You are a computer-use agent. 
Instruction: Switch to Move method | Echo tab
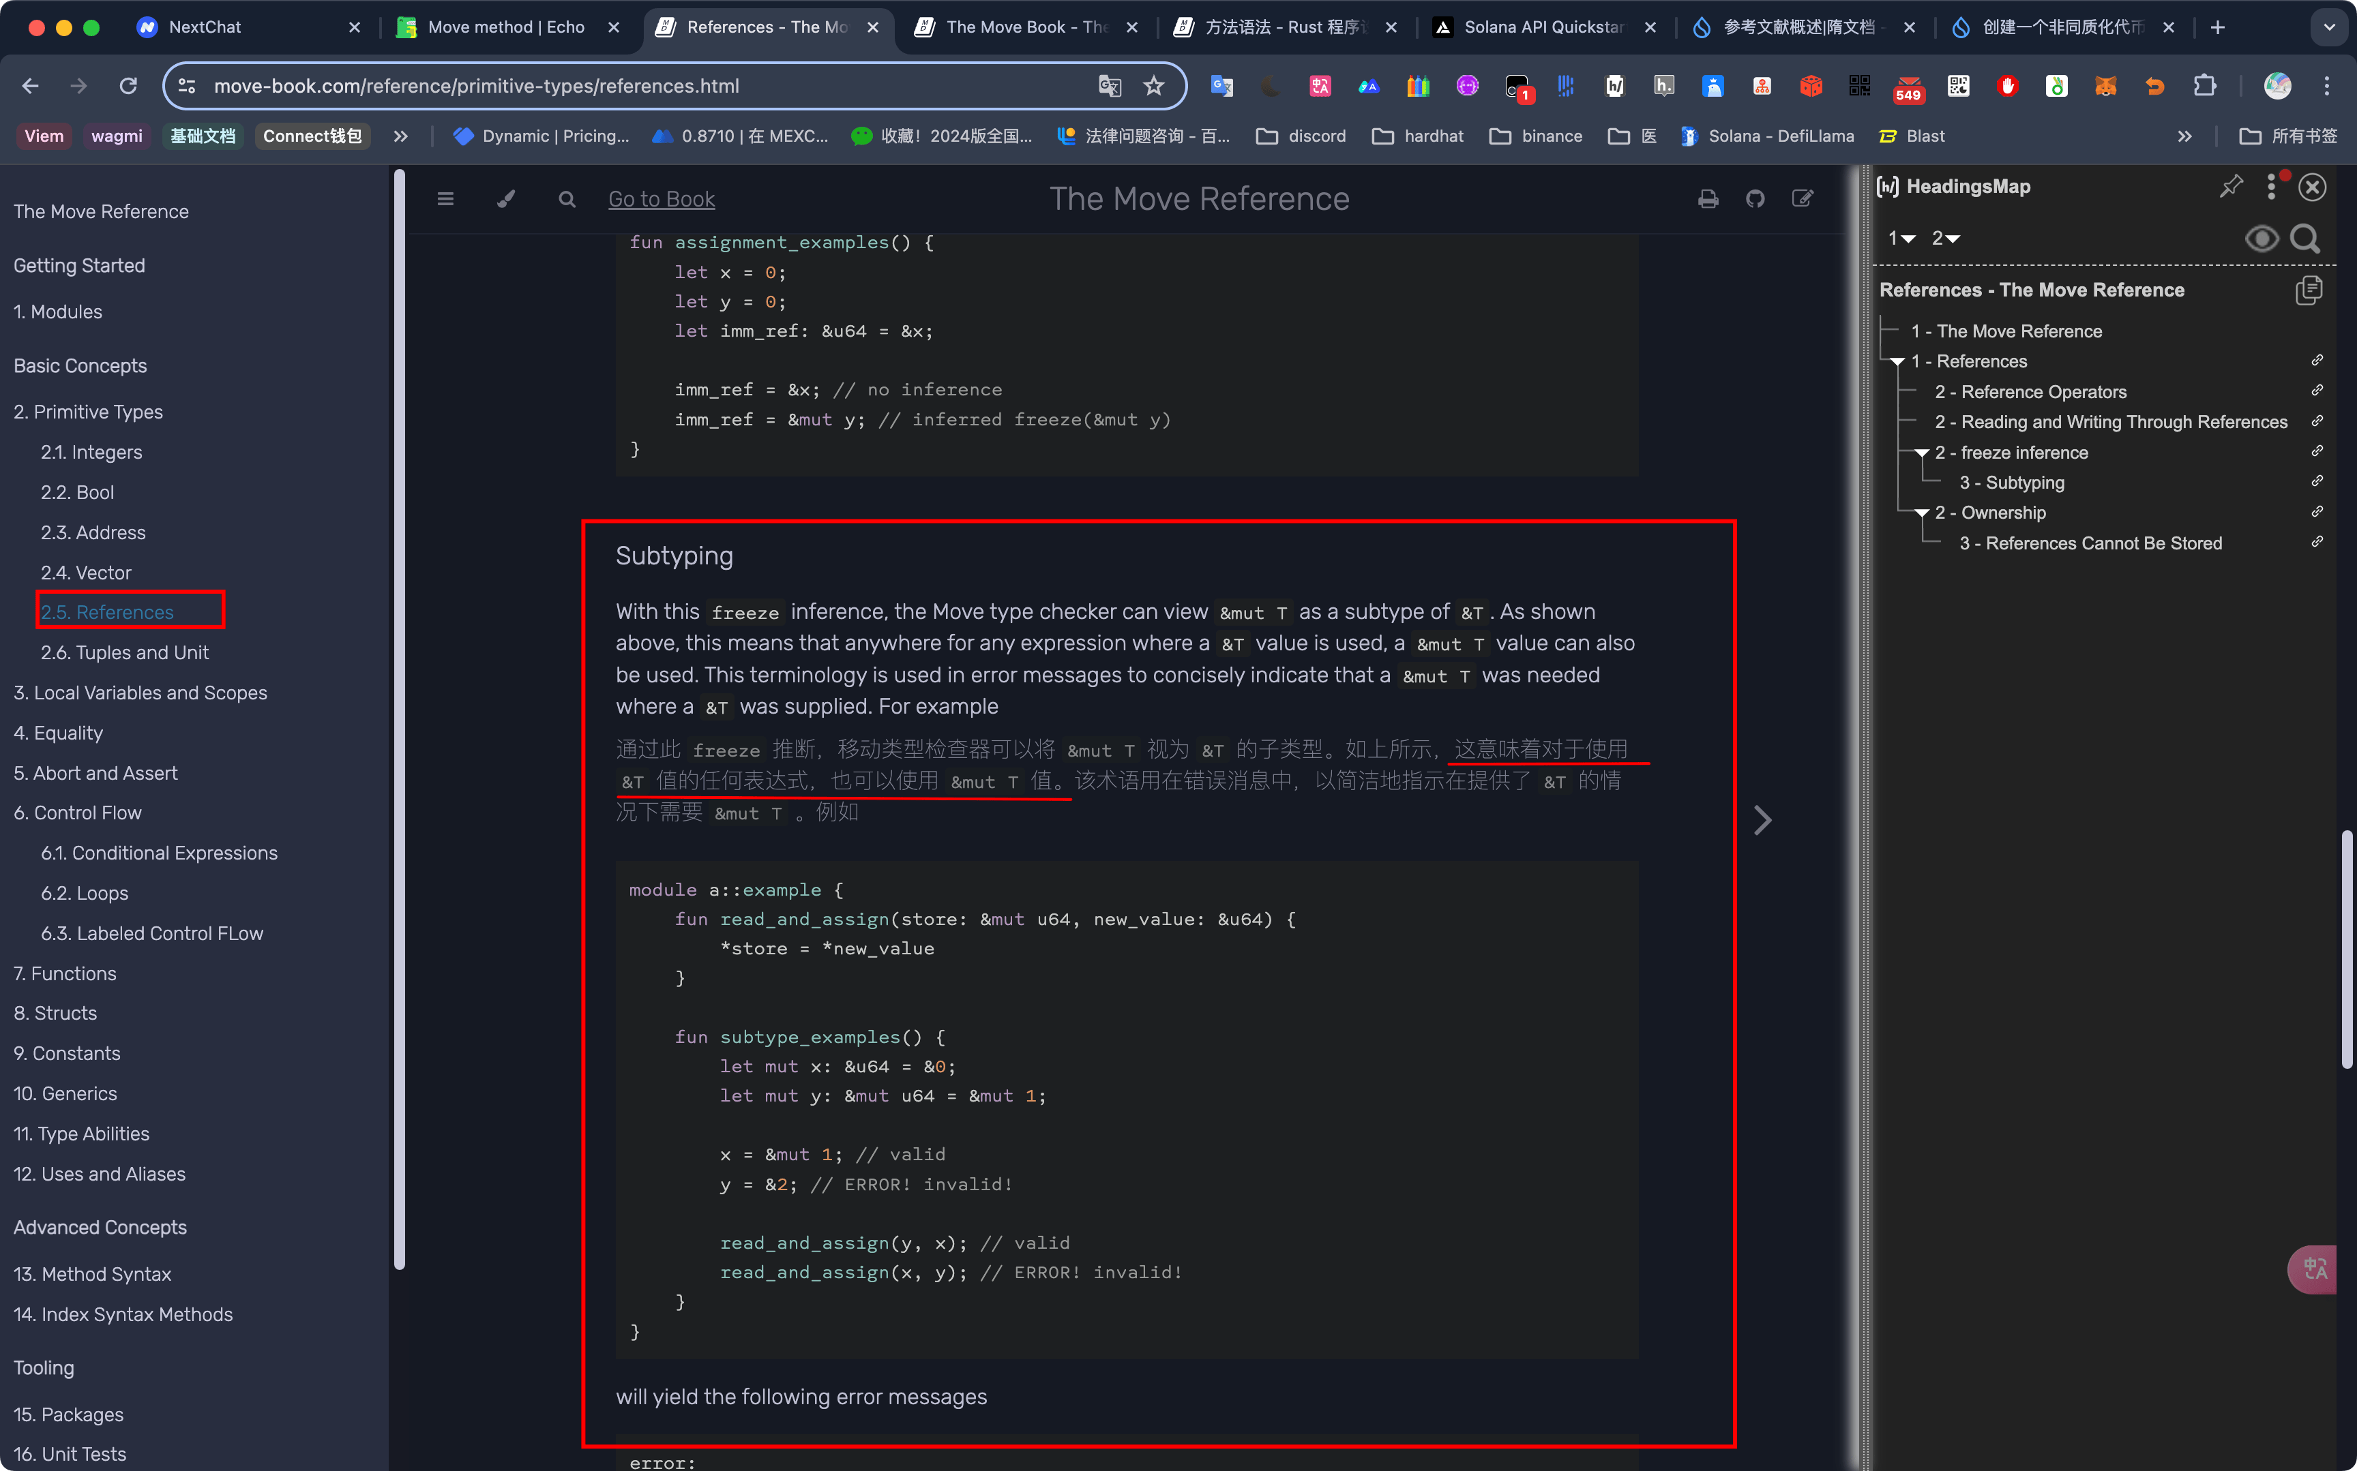(x=506, y=27)
